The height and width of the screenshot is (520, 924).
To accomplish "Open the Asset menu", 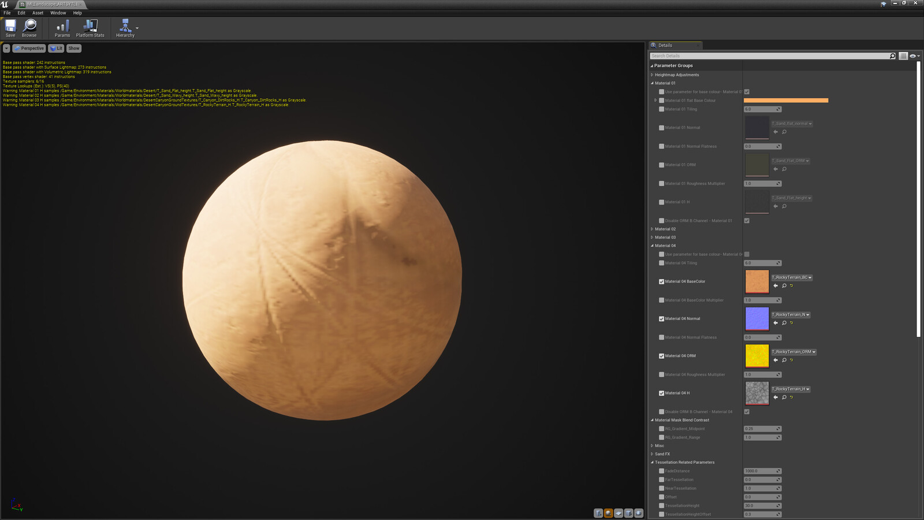I will [38, 13].
